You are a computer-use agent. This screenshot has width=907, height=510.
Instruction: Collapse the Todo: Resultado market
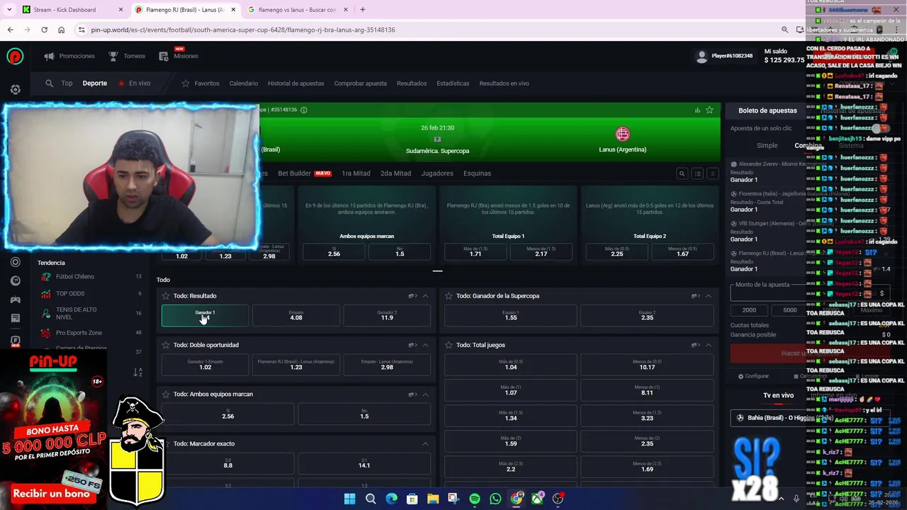pos(425,296)
